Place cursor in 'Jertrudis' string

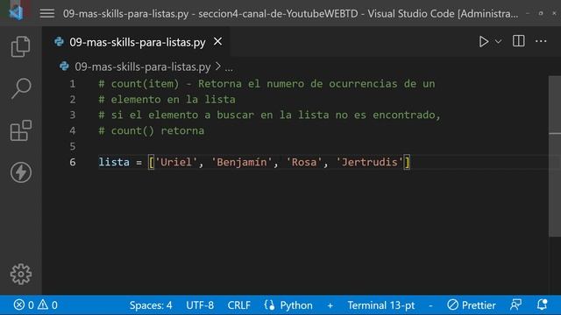pyautogui.click(x=370, y=162)
